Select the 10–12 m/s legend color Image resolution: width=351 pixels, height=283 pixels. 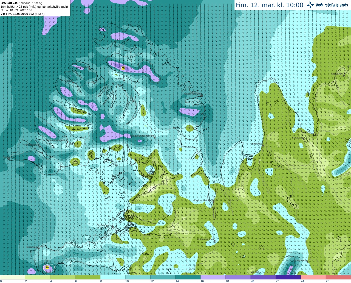(138, 277)
